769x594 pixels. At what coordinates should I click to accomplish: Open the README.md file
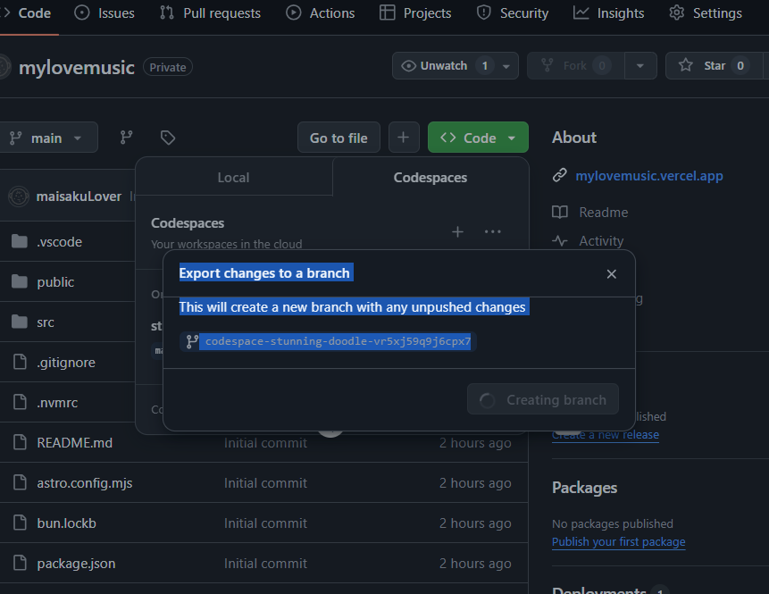(x=74, y=443)
